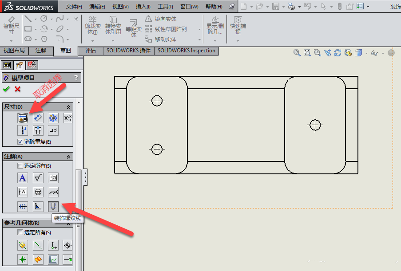Click Mirror Entities command
Screen dimensions: 401x271
(x=161, y=19)
